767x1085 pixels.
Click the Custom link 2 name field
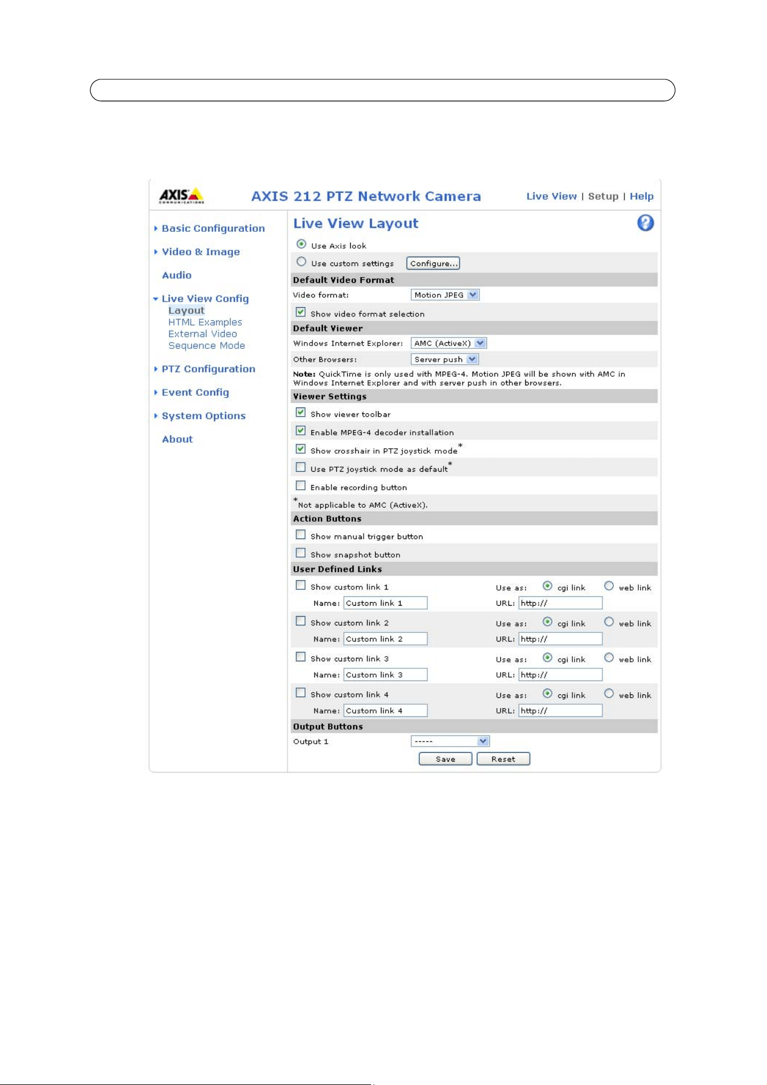386,639
